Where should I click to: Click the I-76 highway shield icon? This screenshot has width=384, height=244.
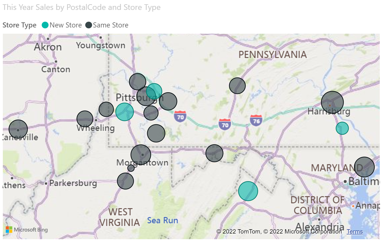tap(256, 120)
